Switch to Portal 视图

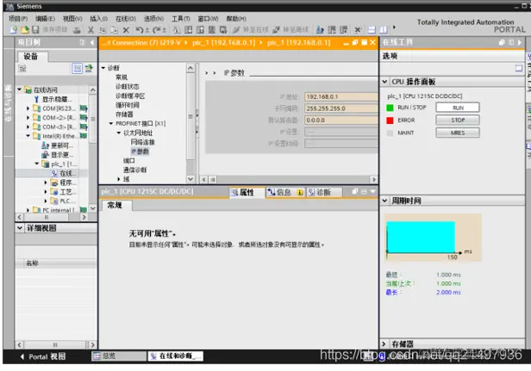43,356
